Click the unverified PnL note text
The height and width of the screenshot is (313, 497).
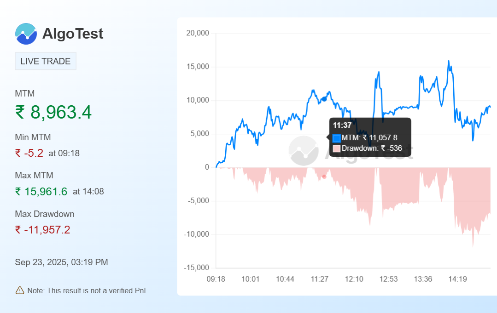click(88, 290)
